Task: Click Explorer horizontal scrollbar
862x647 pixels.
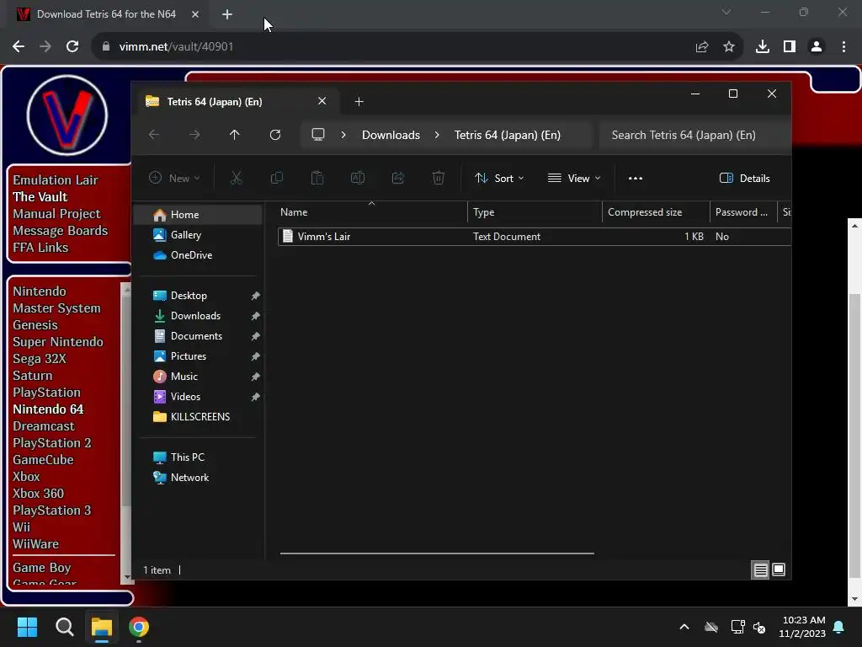Action: [x=437, y=553]
